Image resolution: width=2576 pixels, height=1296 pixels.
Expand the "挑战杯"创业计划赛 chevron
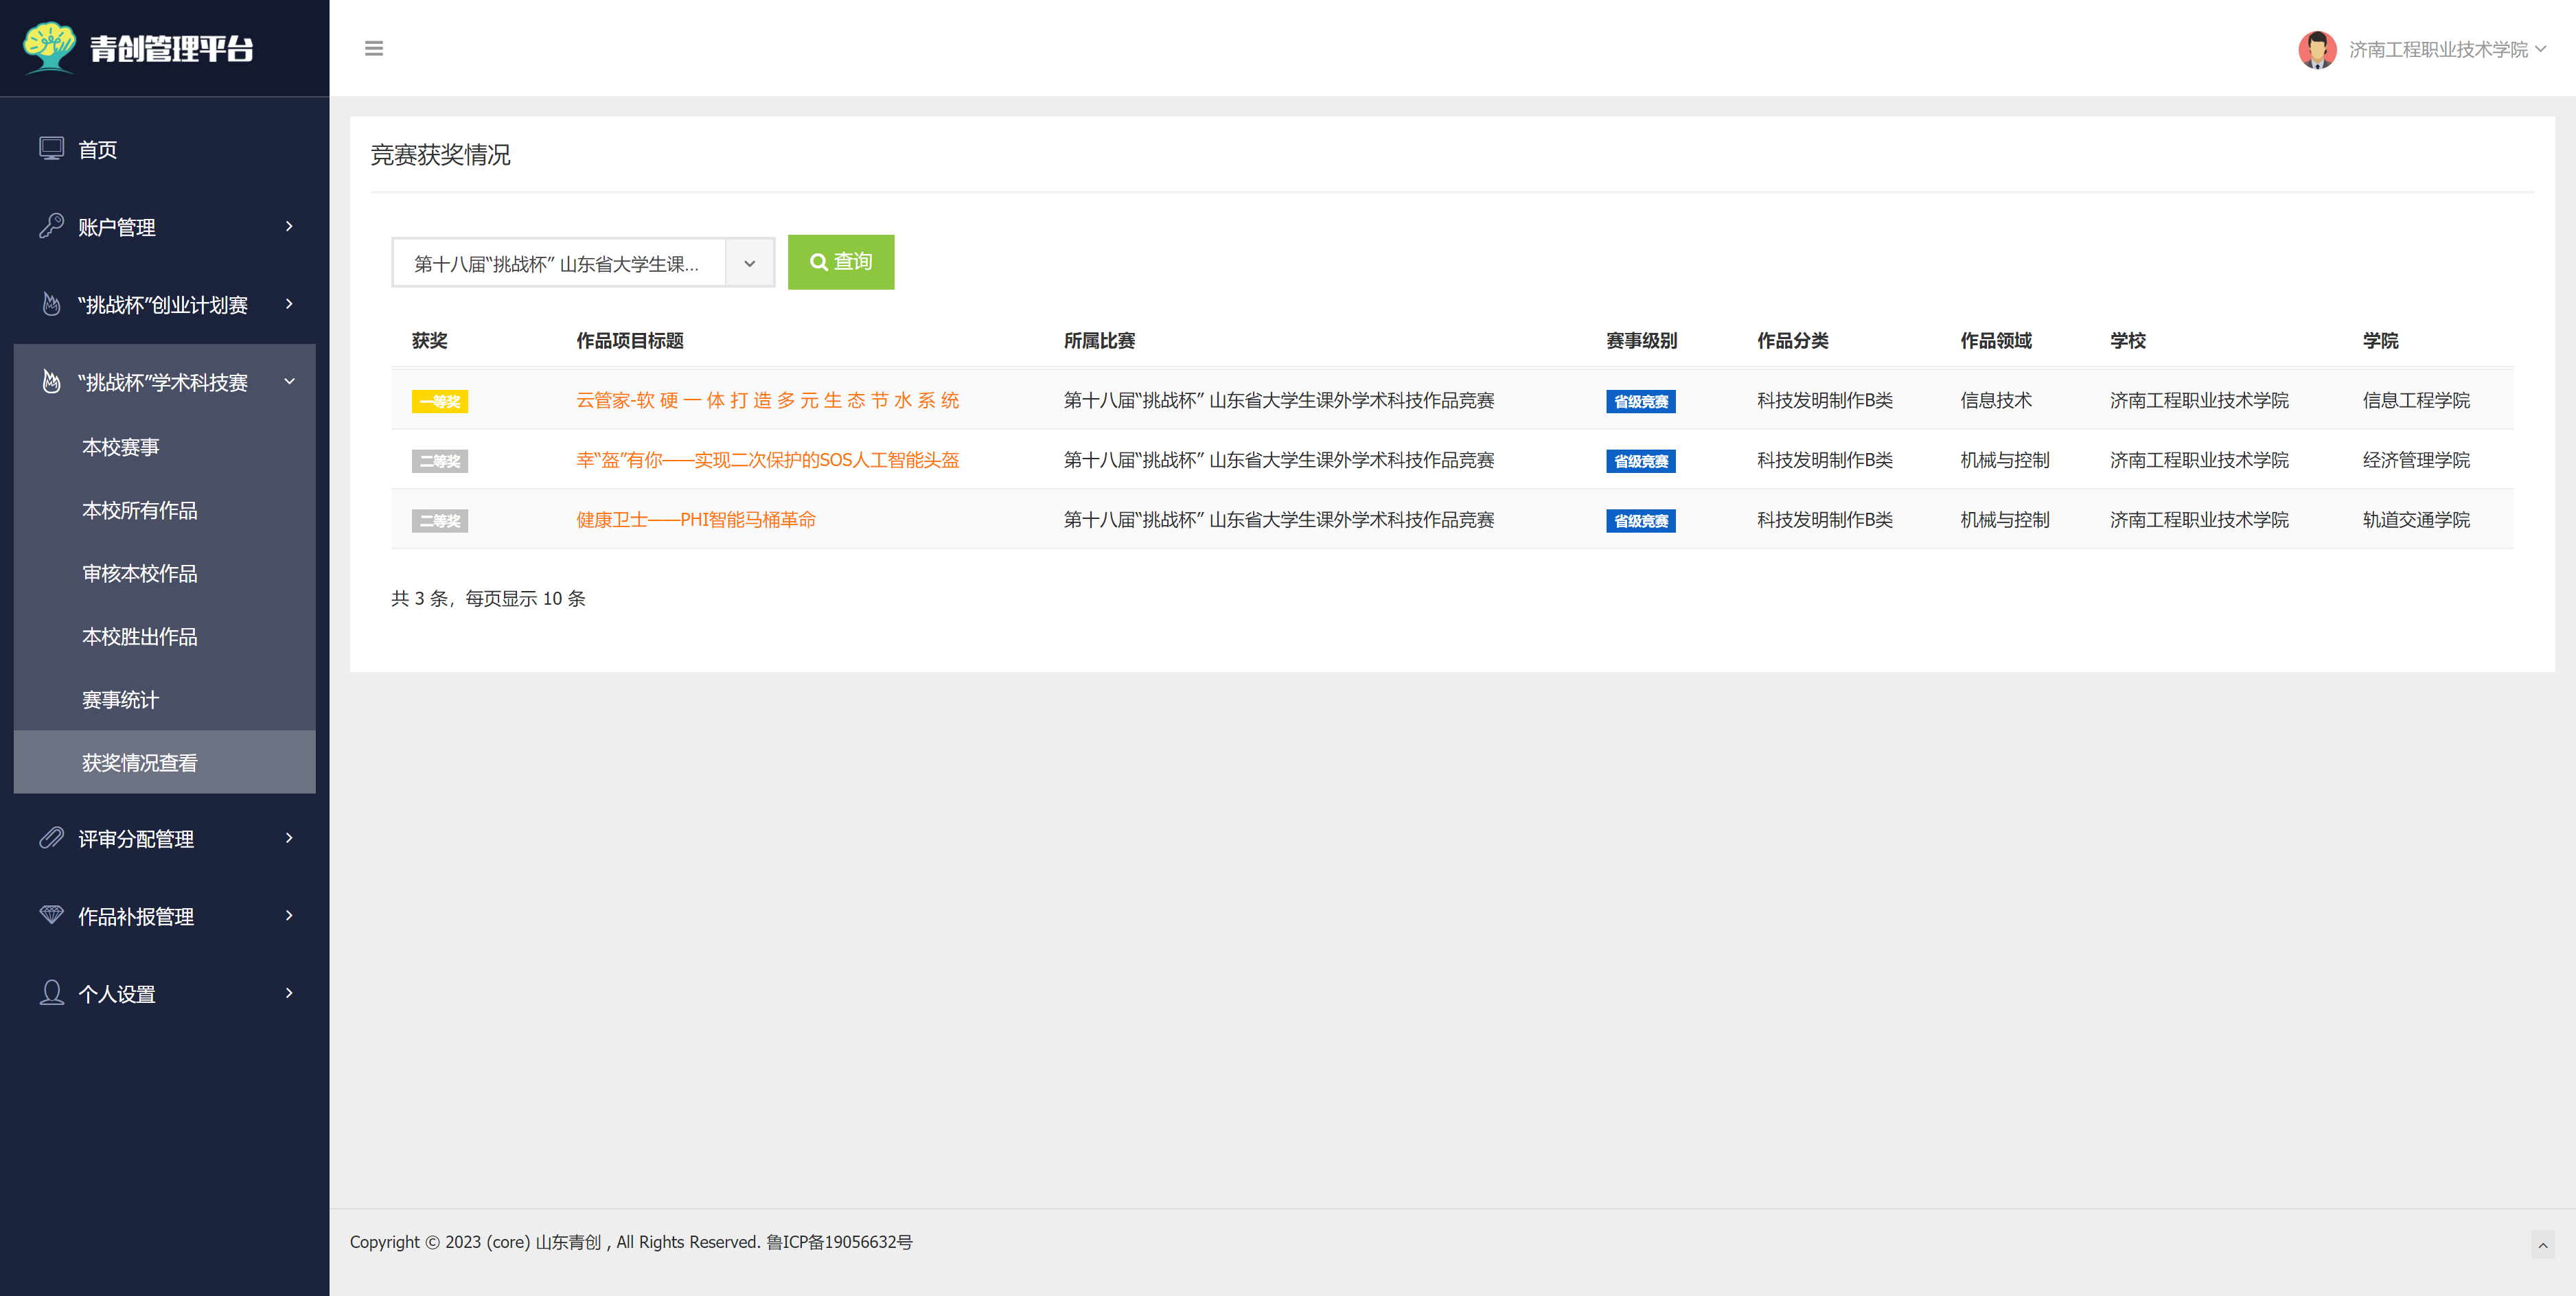point(290,304)
